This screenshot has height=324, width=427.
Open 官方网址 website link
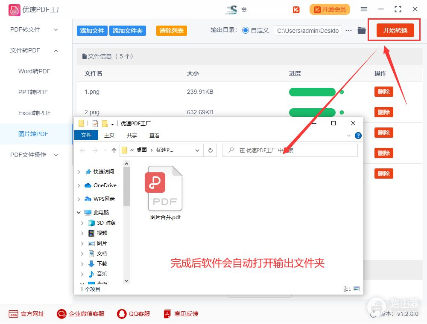click(26, 314)
